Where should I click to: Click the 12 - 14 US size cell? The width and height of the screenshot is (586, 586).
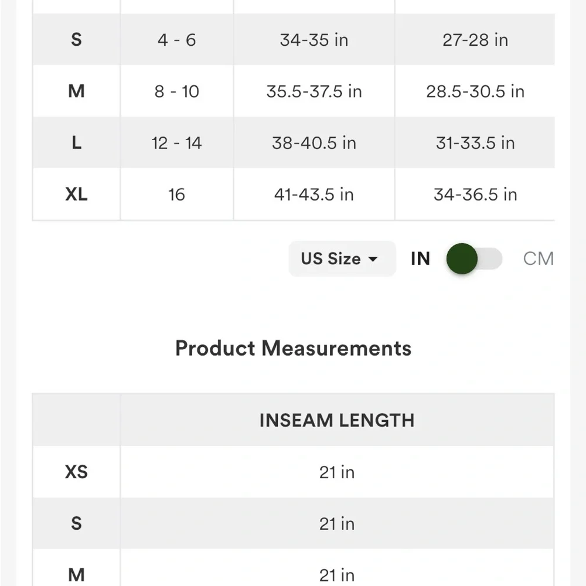tap(176, 143)
